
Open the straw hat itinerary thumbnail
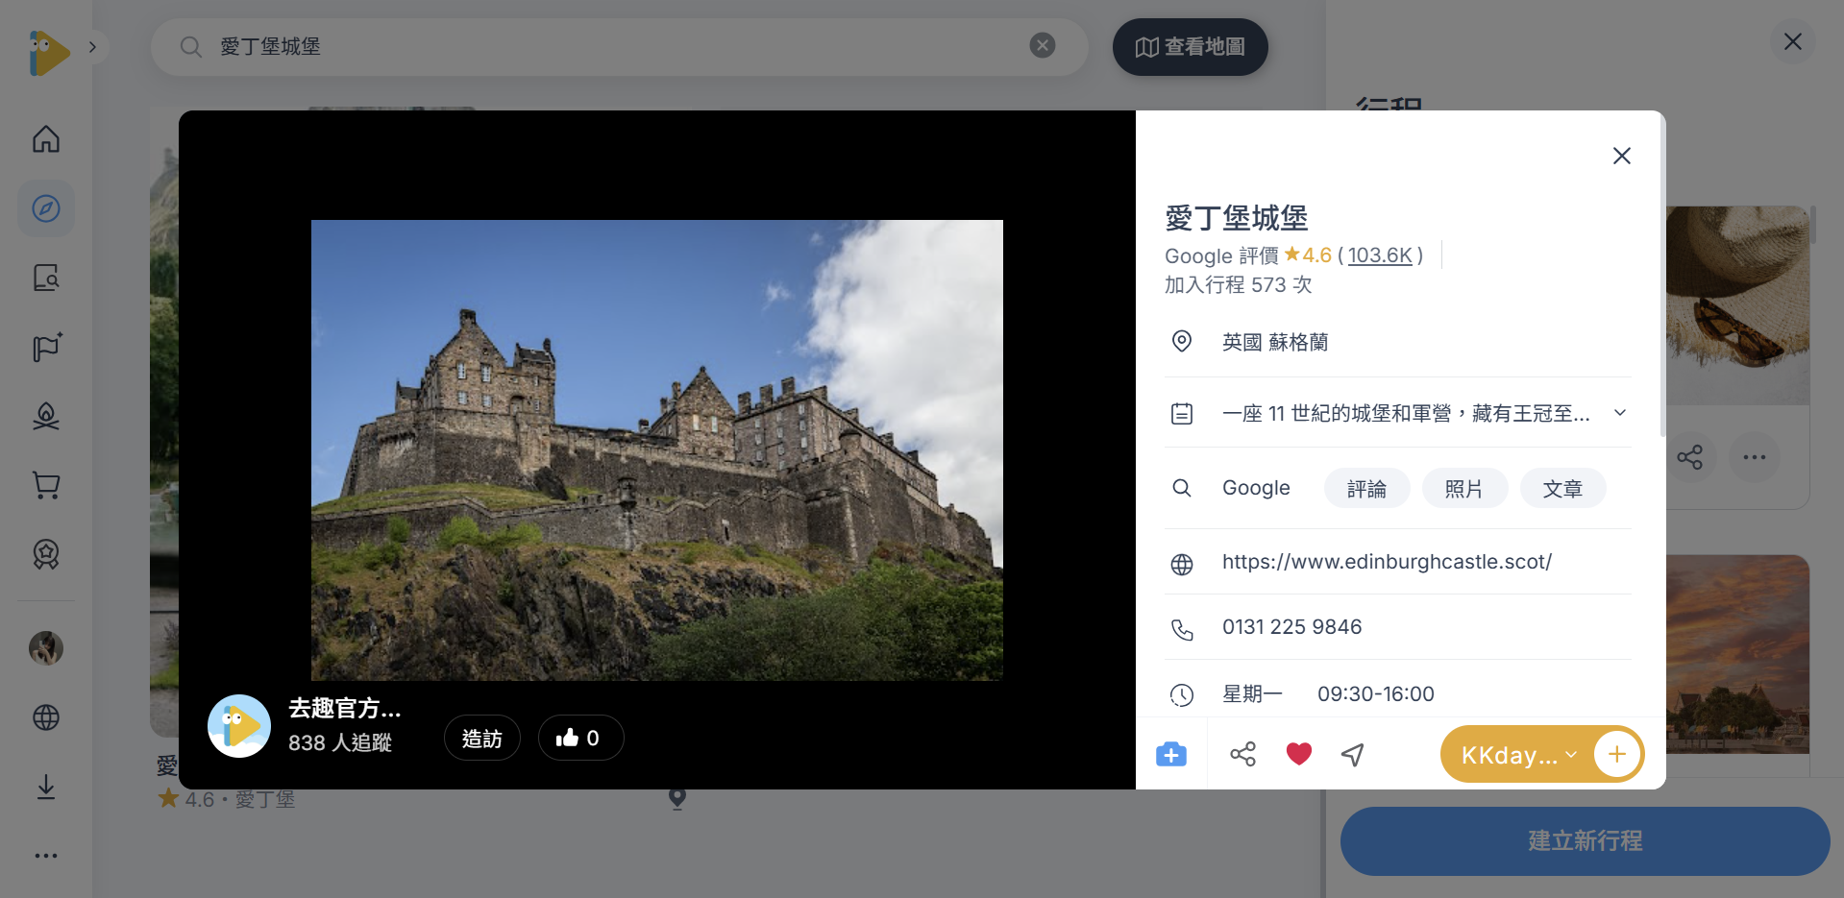1737,305
